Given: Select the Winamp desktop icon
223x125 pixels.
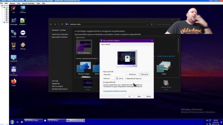Looking at the screenshot, I should point(23,46).
